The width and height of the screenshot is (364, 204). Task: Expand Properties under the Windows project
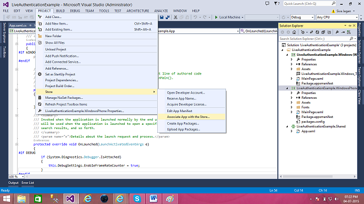pyautogui.click(x=292, y=59)
